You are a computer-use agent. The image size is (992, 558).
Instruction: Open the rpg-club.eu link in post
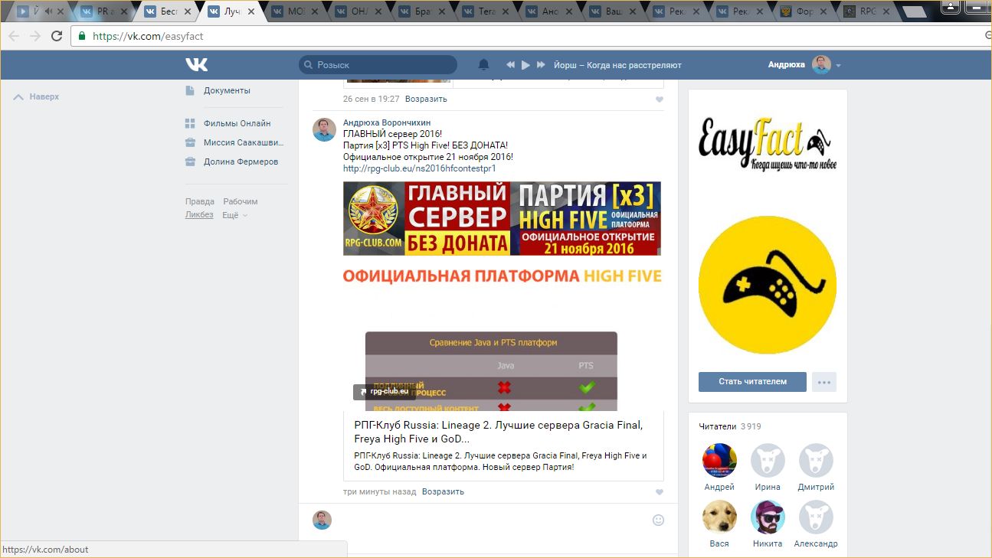point(419,168)
